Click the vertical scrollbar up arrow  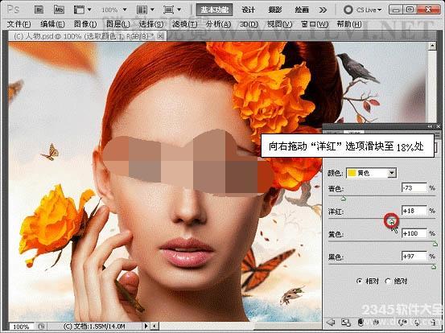tap(432, 46)
